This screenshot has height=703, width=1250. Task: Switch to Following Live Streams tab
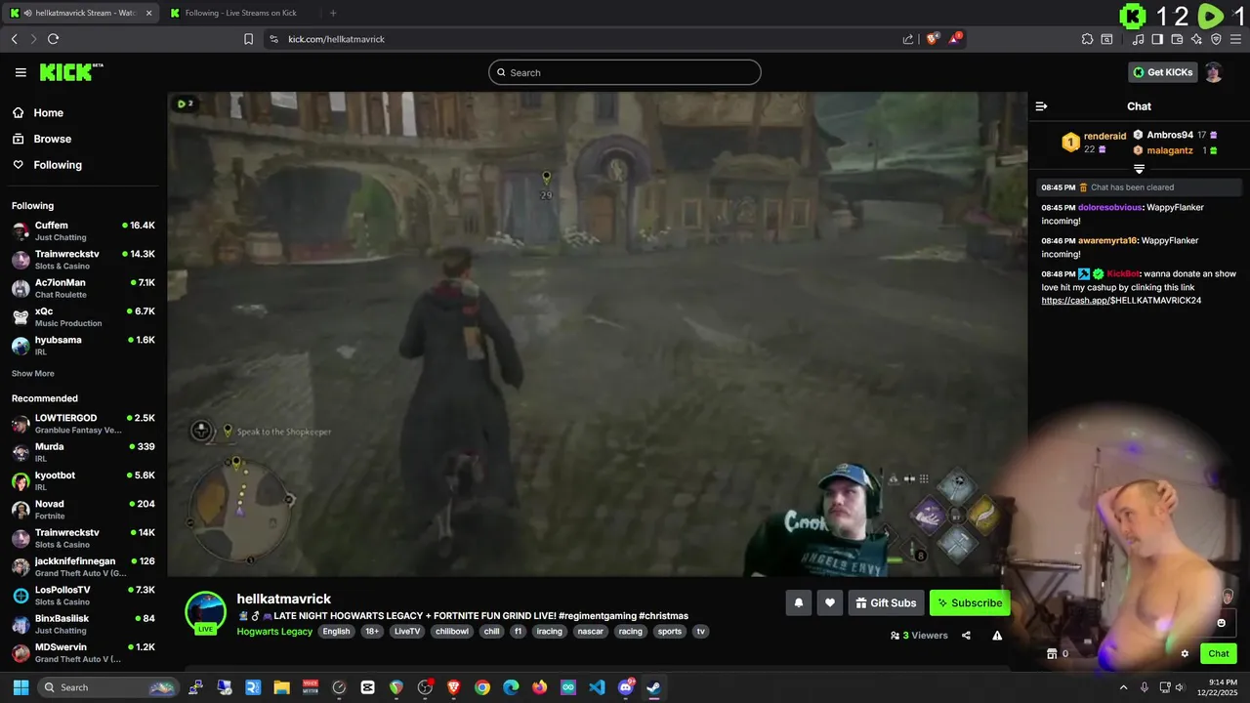[240, 13]
